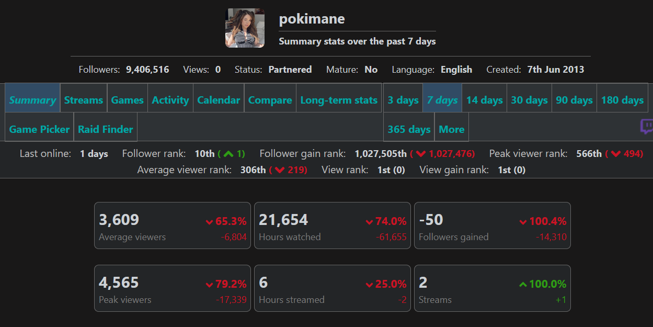Click the 4,565 Peak viewers card
653x327 pixels.
[173, 288]
